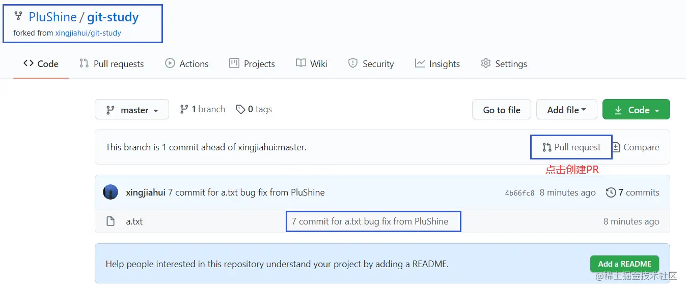This screenshot has width=686, height=290.
Task: Click the Compare link
Action: 635,147
